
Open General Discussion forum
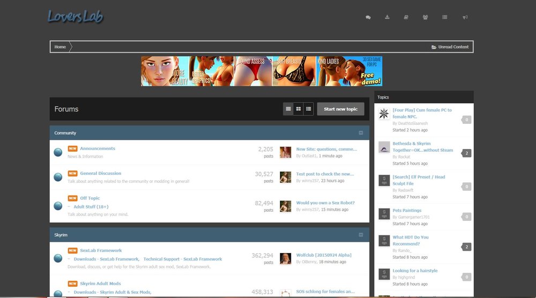point(101,173)
